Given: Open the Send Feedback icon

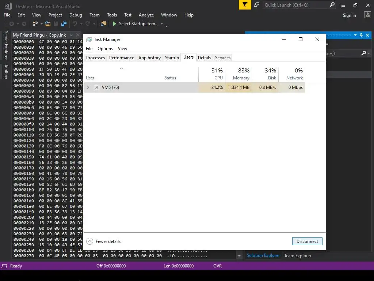Looking at the screenshot, I should (x=257, y=5).
